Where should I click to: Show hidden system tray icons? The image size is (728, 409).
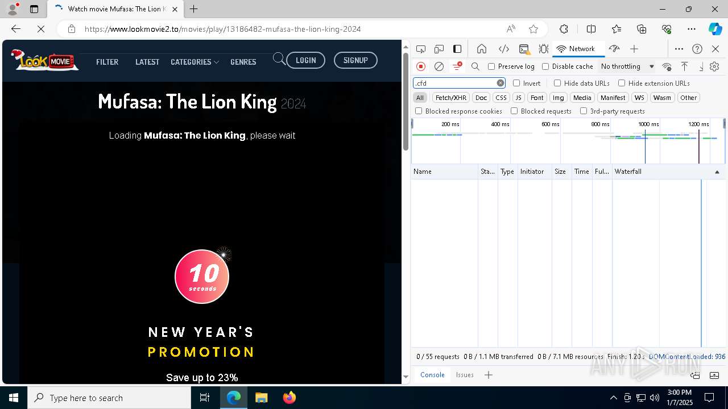[613, 398]
